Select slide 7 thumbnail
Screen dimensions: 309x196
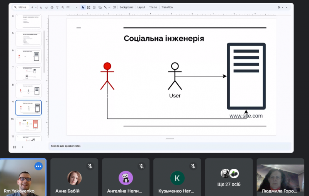(x=28, y=73)
